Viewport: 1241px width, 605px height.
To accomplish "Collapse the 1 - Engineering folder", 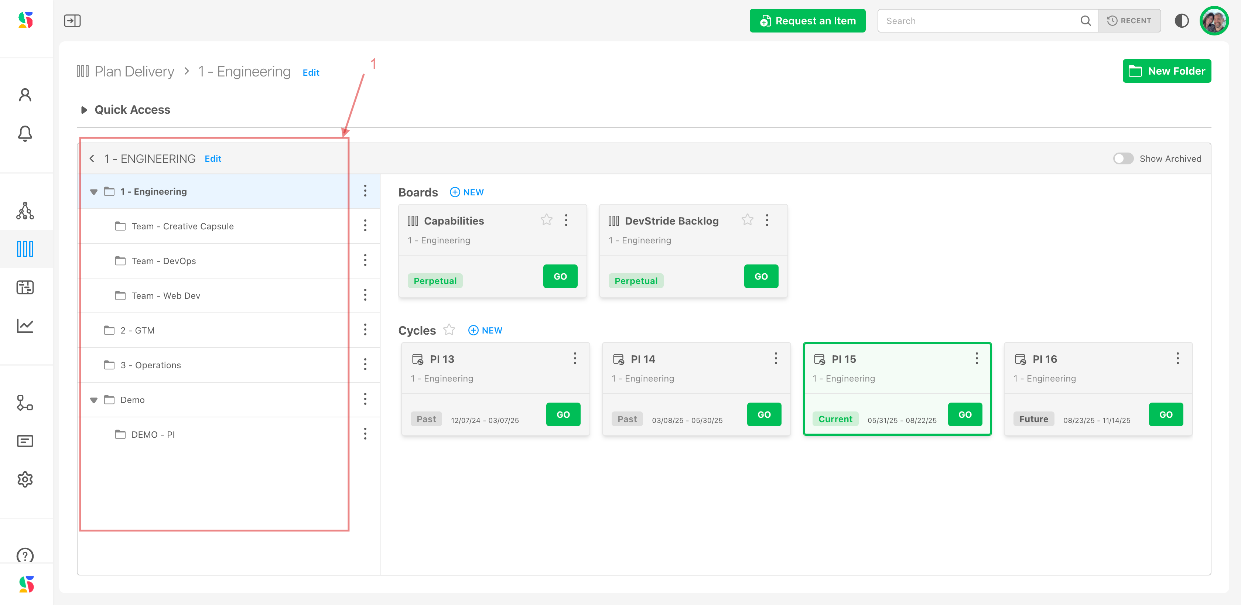I will (94, 192).
